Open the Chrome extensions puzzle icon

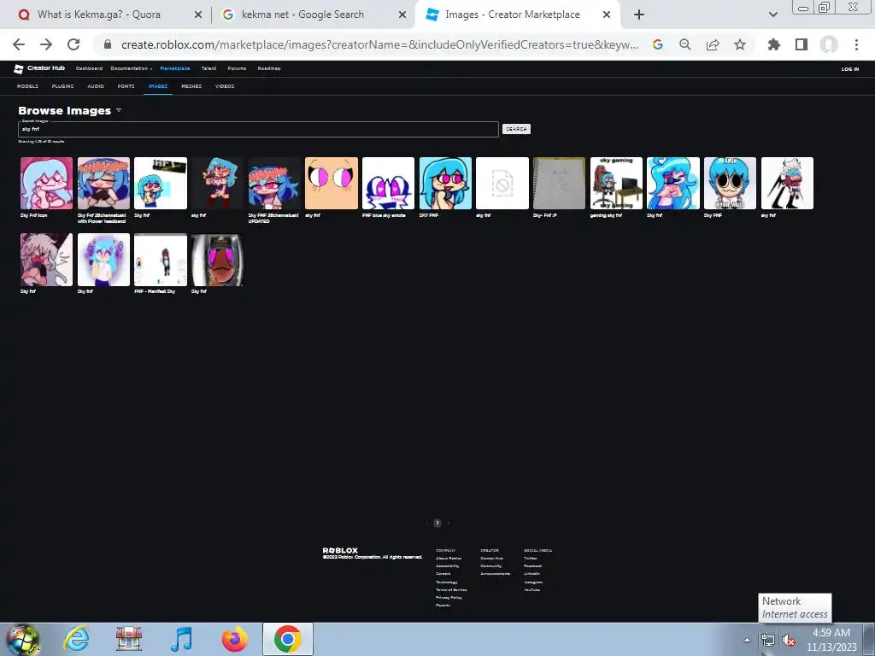[x=774, y=44]
